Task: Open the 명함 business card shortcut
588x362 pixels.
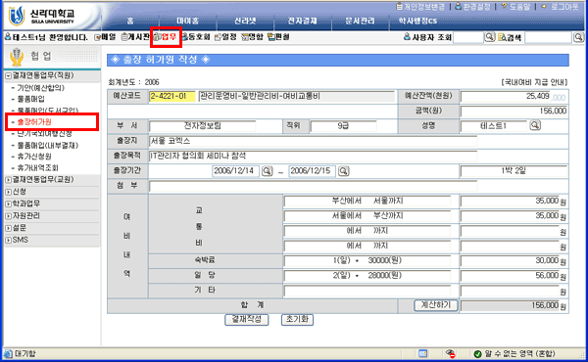Action: point(252,37)
